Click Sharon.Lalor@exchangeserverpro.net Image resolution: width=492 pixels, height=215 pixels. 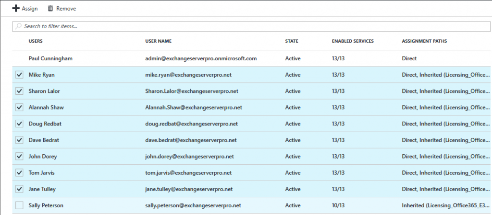192,91
